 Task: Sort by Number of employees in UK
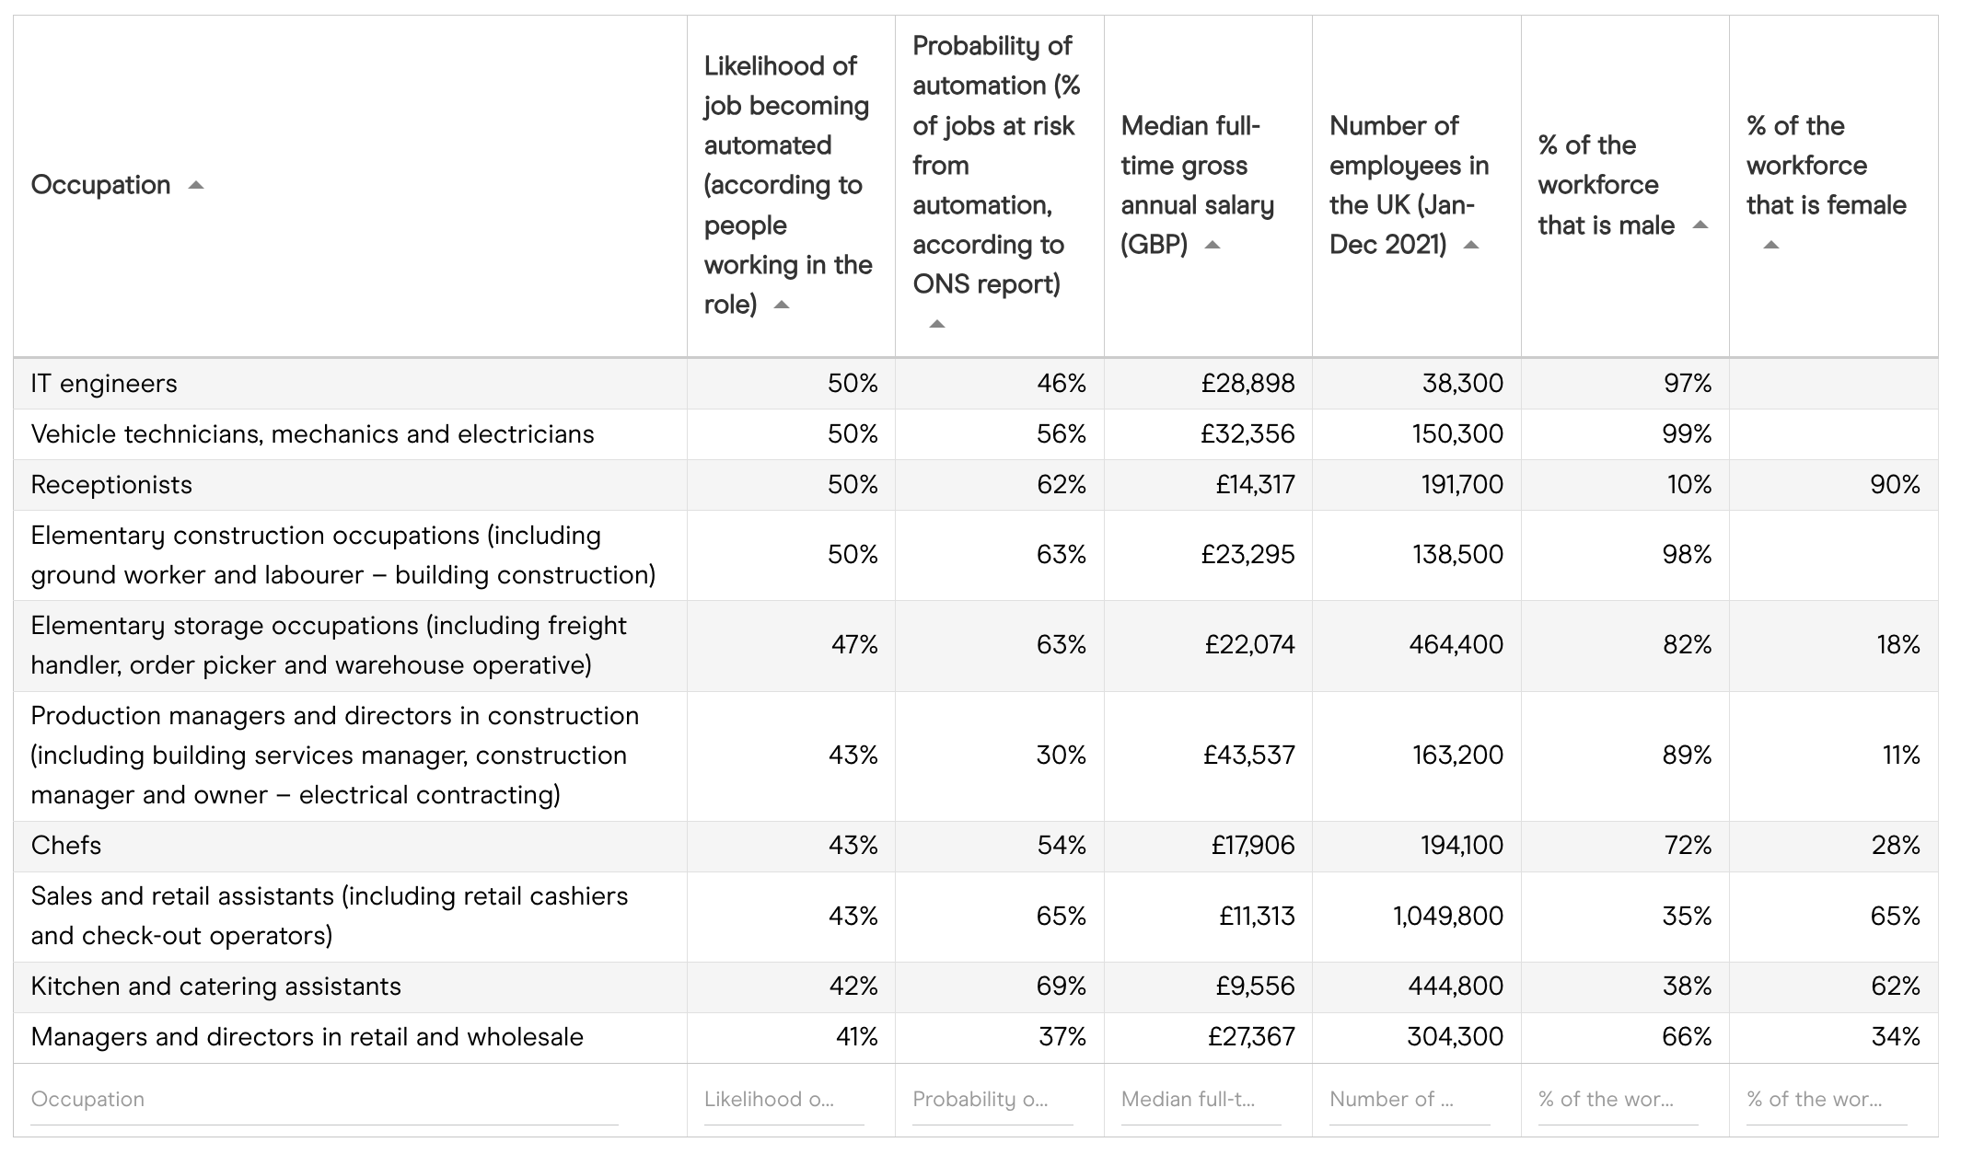(1470, 245)
